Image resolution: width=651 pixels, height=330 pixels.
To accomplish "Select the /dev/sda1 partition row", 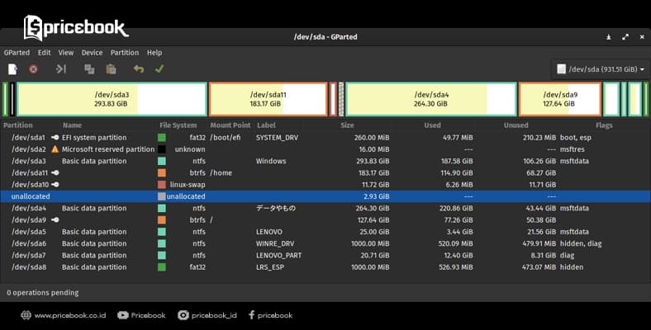I will [325, 138].
